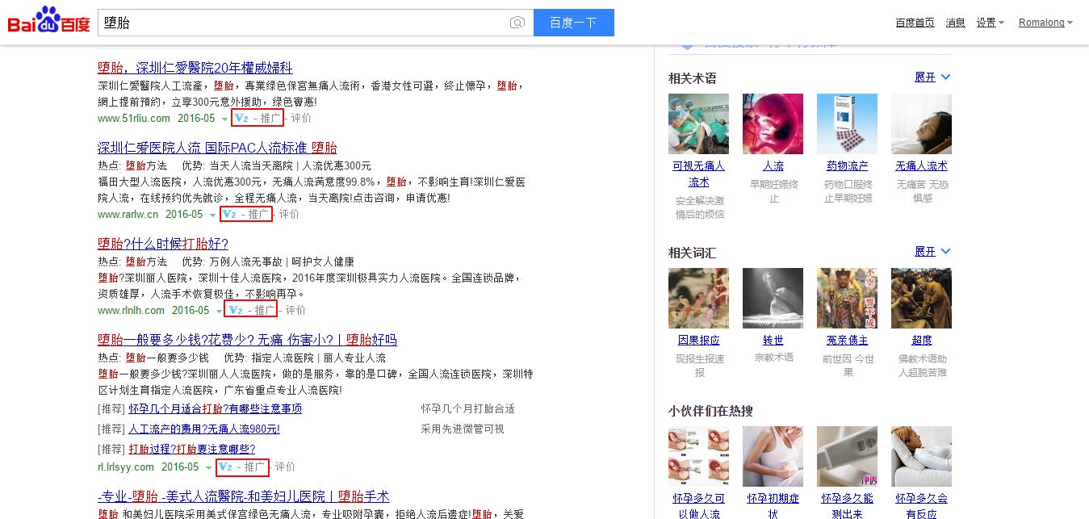1089x519 pixels.
Task: Open the 冤亲债主 thumbnail image
Action: tap(847, 298)
